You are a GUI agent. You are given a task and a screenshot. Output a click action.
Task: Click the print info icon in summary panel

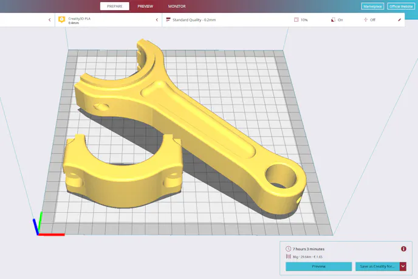click(x=403, y=249)
